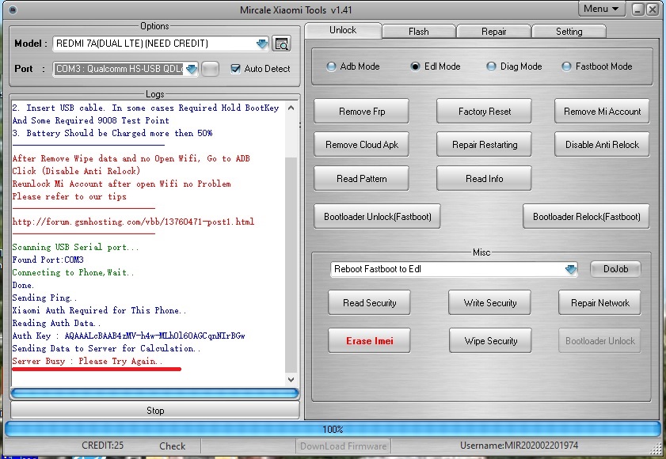The width and height of the screenshot is (666, 459).
Task: Click 'Sending Ping..' log line
Action: [44, 298]
